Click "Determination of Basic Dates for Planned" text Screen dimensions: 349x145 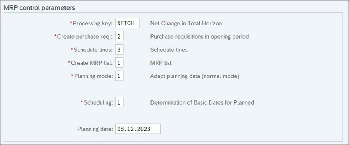click(x=202, y=102)
